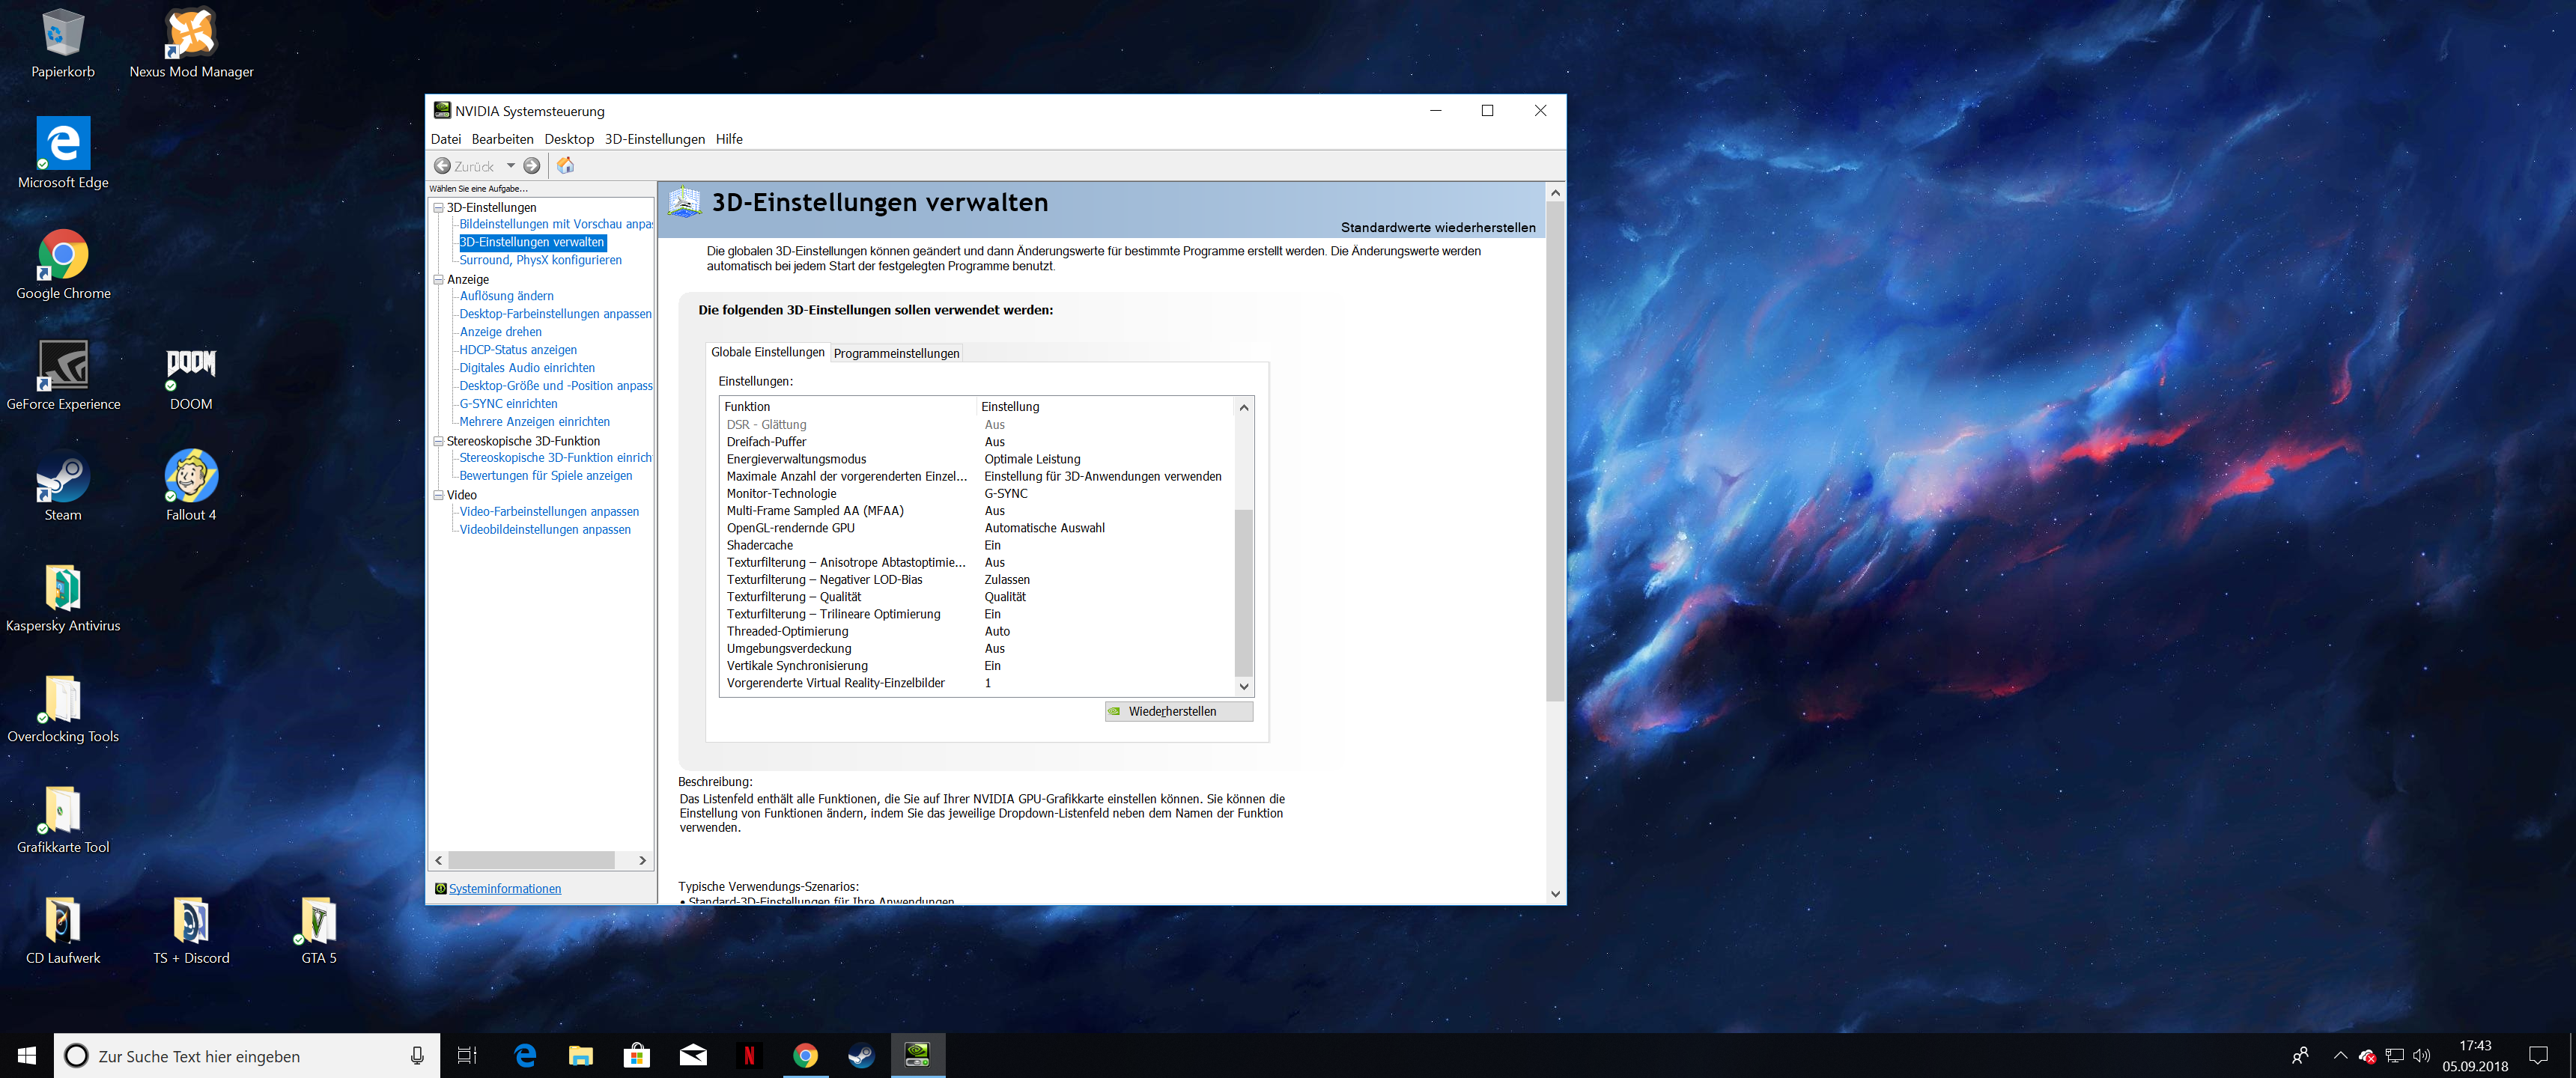Open the 3D-Einstellungen menu

(654, 139)
